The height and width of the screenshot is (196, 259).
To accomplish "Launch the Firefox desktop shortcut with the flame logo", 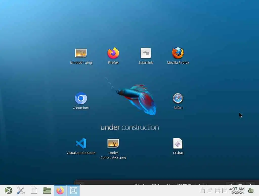I will [x=113, y=53].
